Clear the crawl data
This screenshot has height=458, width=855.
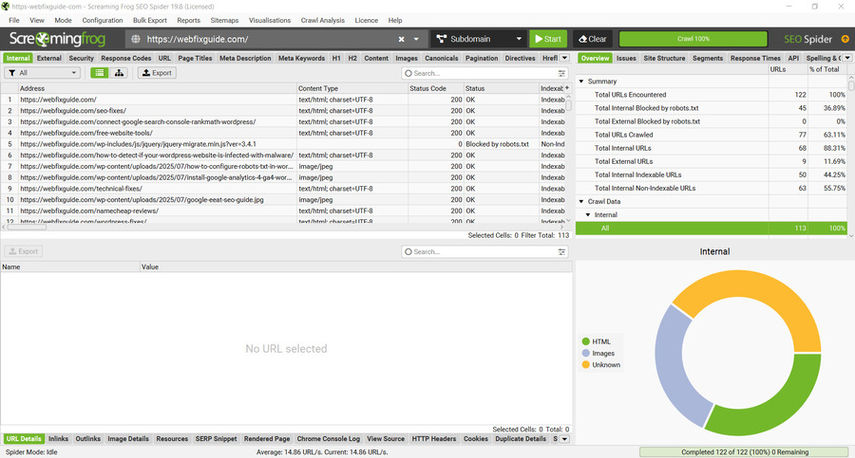point(592,39)
